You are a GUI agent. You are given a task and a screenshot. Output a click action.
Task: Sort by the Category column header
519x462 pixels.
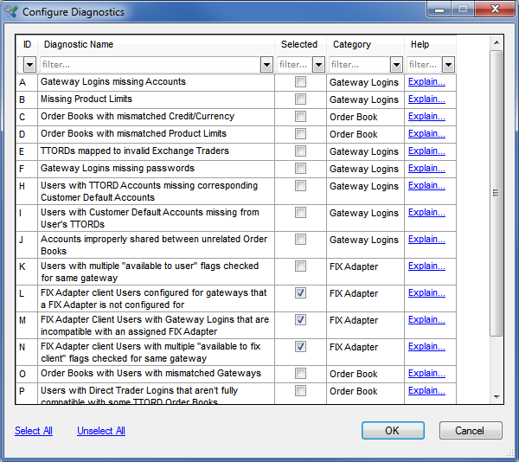[365, 44]
